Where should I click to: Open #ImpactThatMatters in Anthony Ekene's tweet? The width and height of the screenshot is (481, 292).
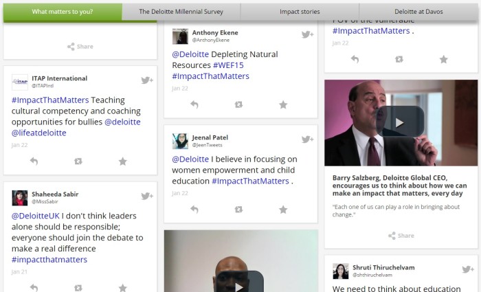click(211, 76)
